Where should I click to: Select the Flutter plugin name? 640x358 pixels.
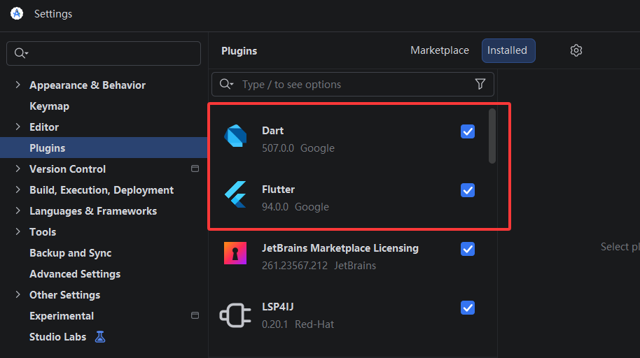click(278, 189)
